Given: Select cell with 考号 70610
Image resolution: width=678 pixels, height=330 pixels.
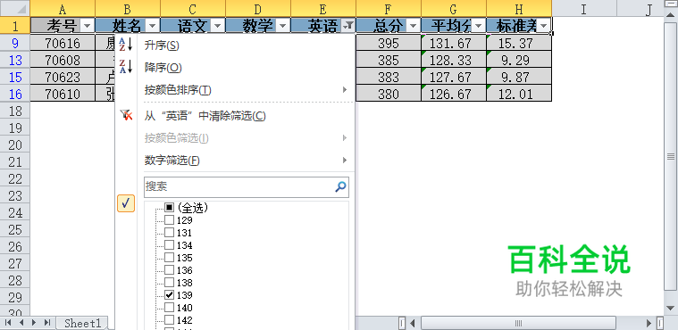Looking at the screenshot, I should [x=63, y=94].
